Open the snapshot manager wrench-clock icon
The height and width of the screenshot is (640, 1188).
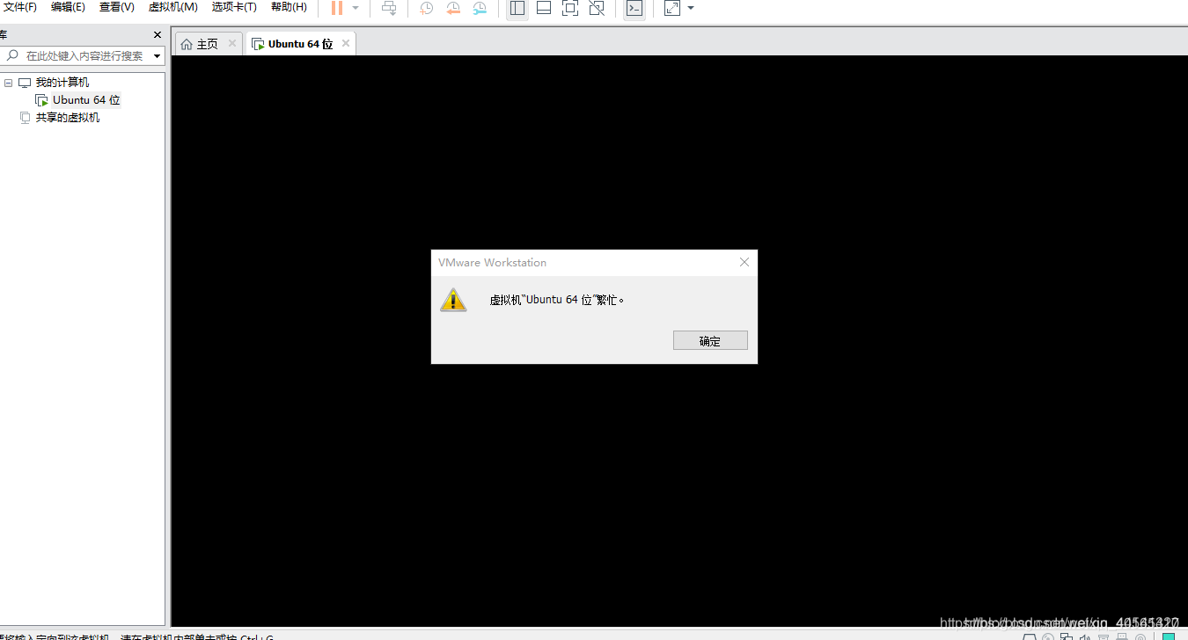(480, 8)
